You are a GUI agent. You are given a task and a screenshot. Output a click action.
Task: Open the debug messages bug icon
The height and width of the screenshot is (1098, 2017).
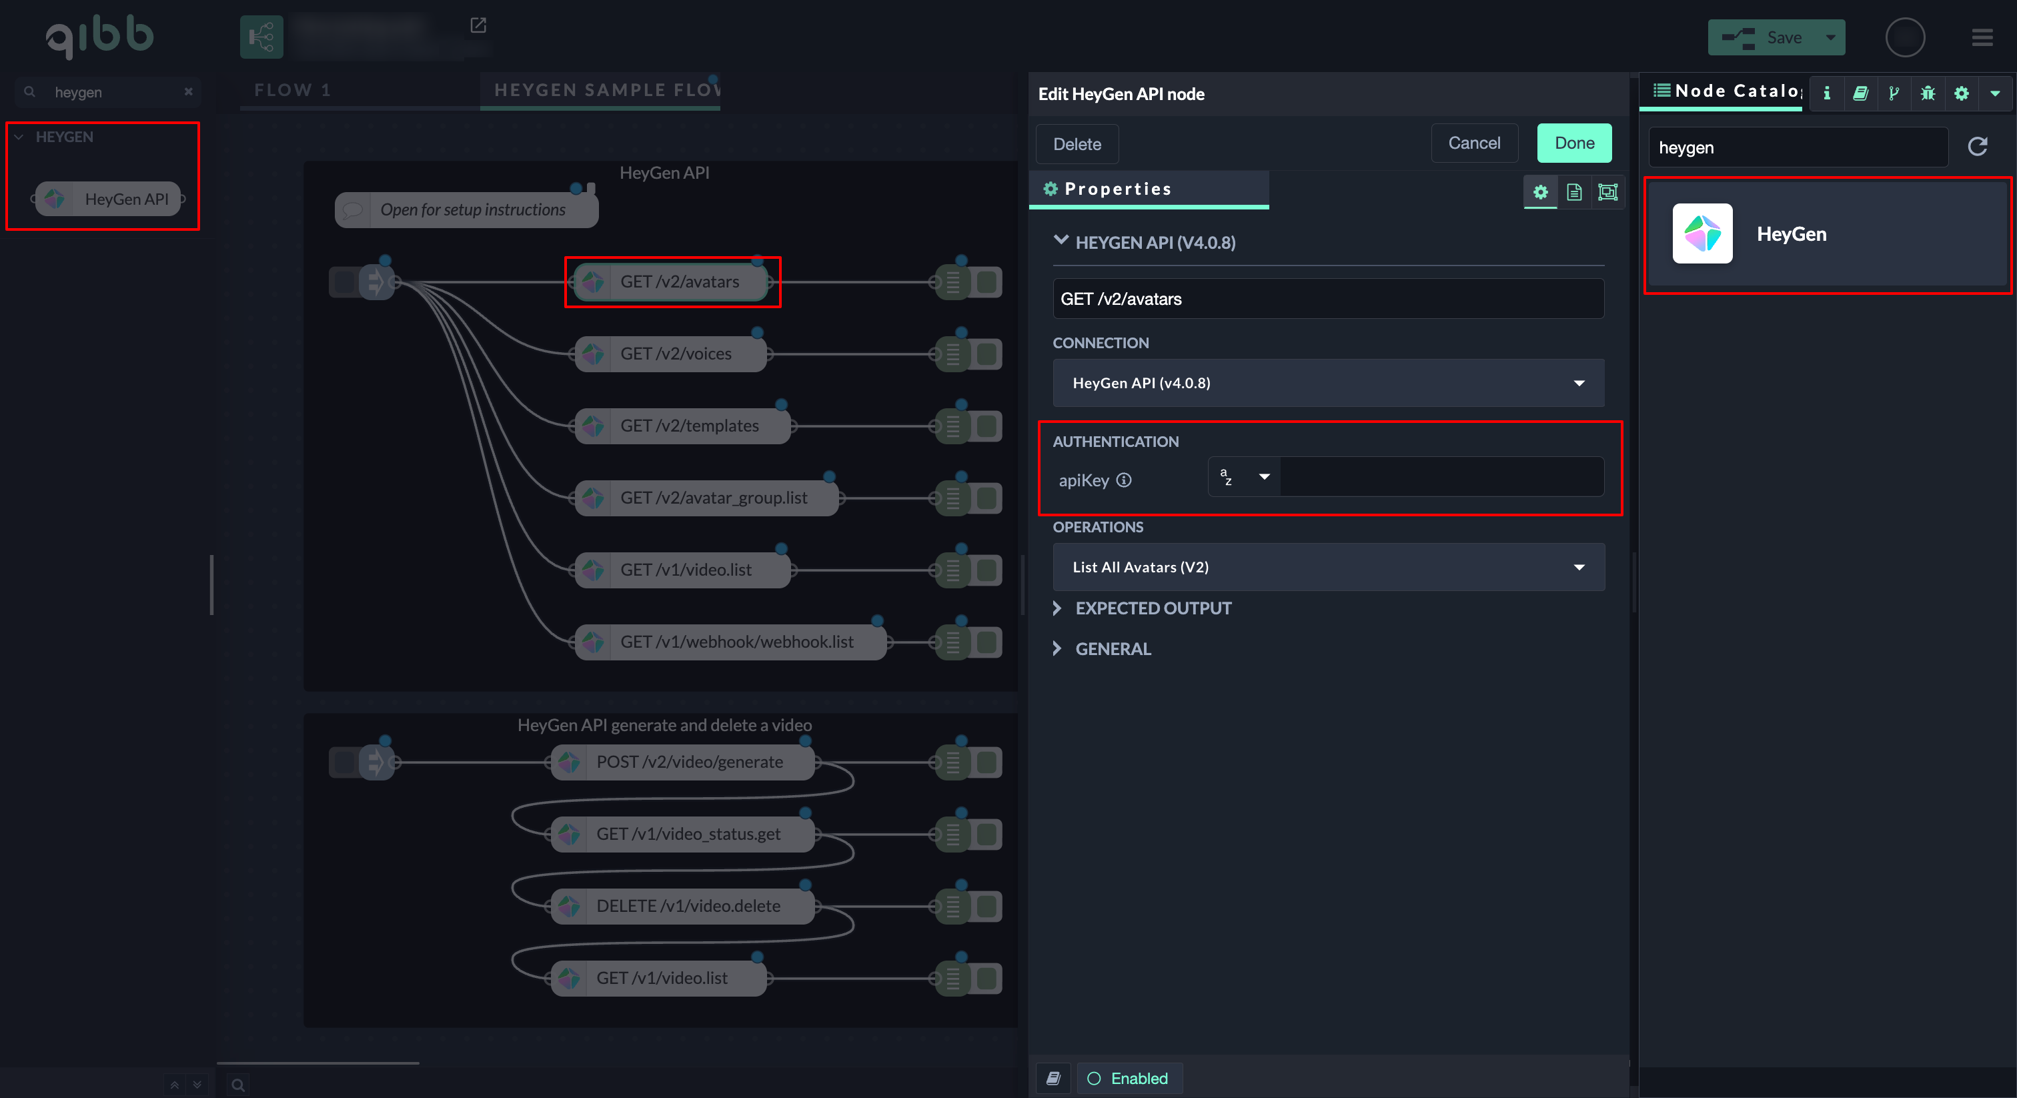click(1927, 93)
